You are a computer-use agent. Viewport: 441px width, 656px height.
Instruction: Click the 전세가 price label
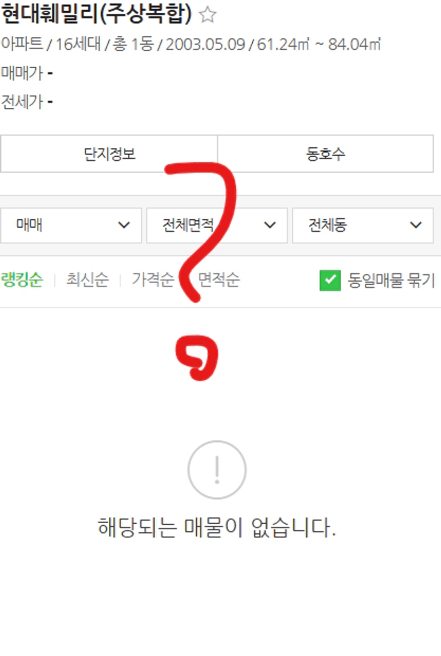click(x=22, y=101)
